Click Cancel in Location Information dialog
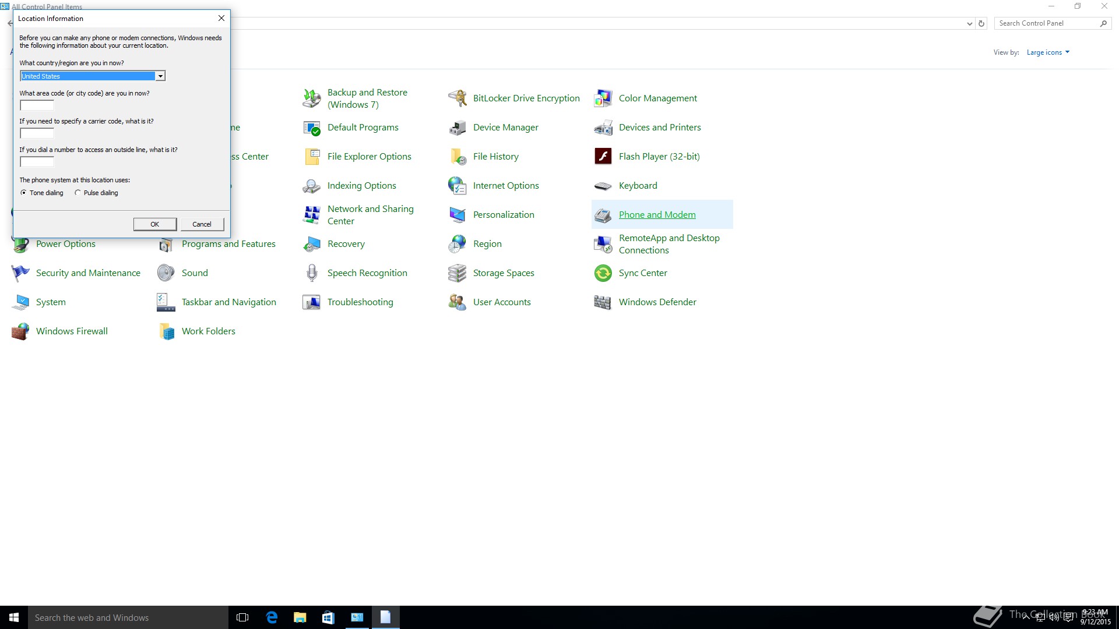1119x629 pixels. point(202,224)
